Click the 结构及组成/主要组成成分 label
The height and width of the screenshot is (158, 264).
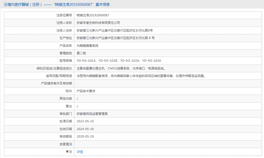coord(54,68)
